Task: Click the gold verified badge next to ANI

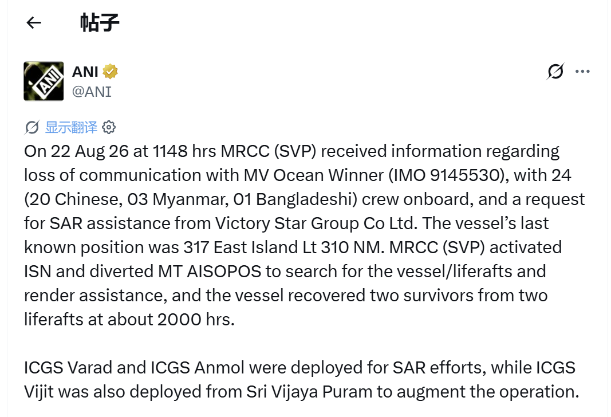Action: coord(111,72)
